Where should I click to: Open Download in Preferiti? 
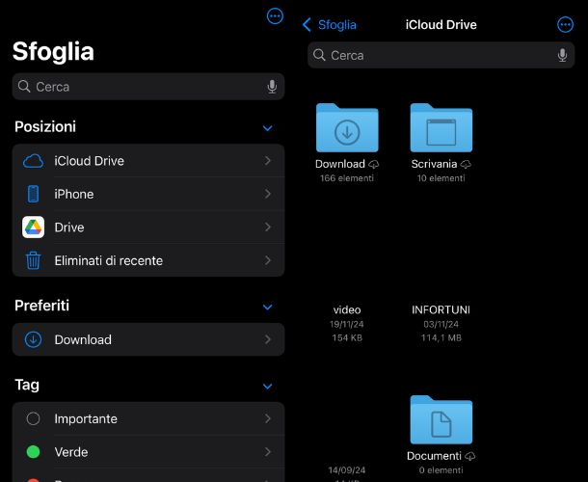(148, 339)
